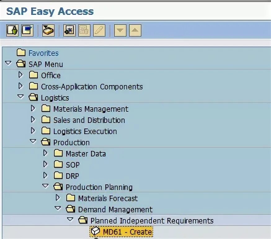Image resolution: width=271 pixels, height=239 pixels.
Task: Click the Master Data folder icon
Action: pyautogui.click(x=58, y=153)
